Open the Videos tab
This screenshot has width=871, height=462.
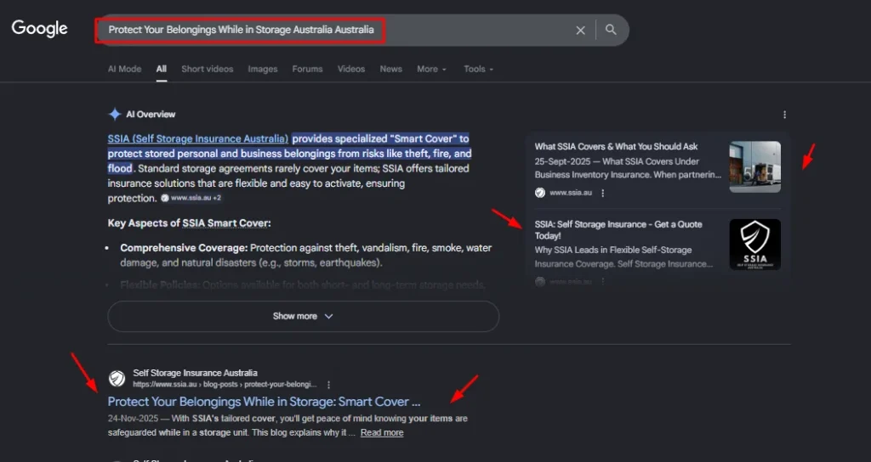tap(351, 69)
